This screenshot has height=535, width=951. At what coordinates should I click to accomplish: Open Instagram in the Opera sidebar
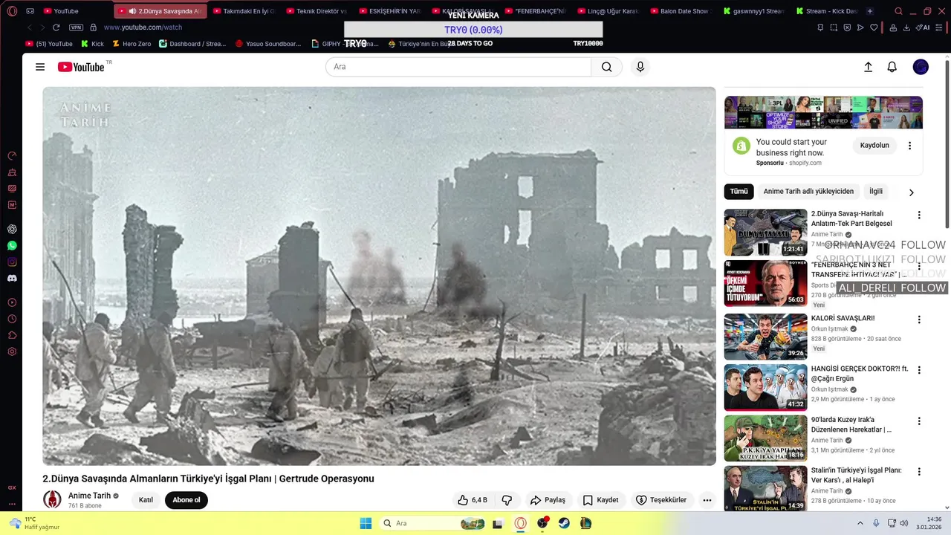click(x=12, y=262)
